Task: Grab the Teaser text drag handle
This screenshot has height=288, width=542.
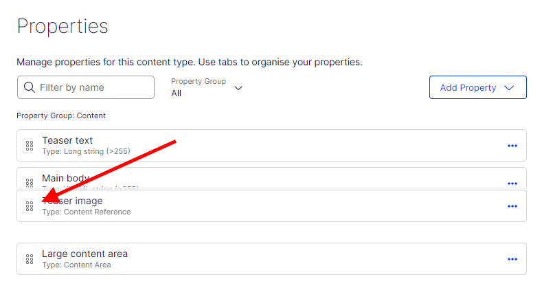Action: 30,146
